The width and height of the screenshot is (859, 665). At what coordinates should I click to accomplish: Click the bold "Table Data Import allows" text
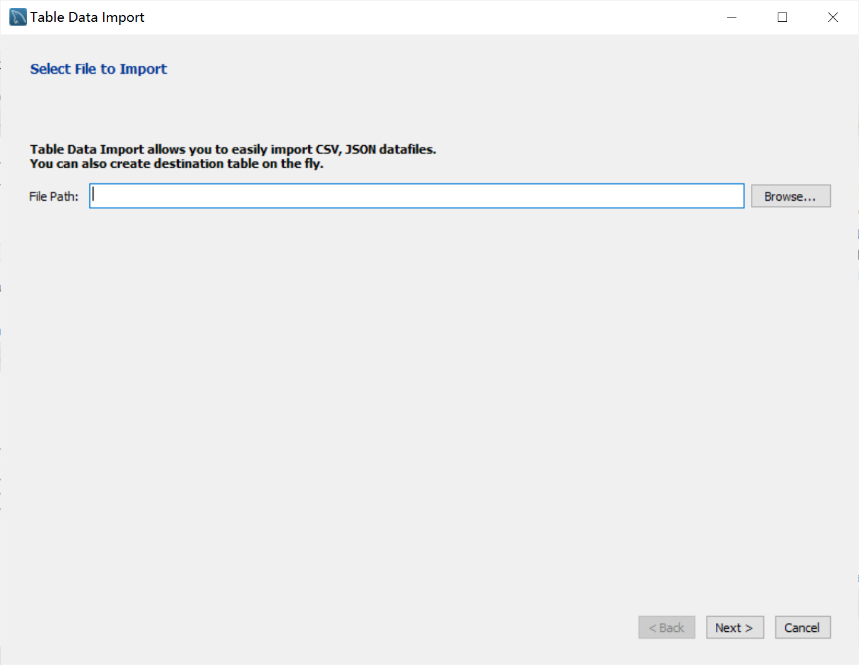[108, 150]
